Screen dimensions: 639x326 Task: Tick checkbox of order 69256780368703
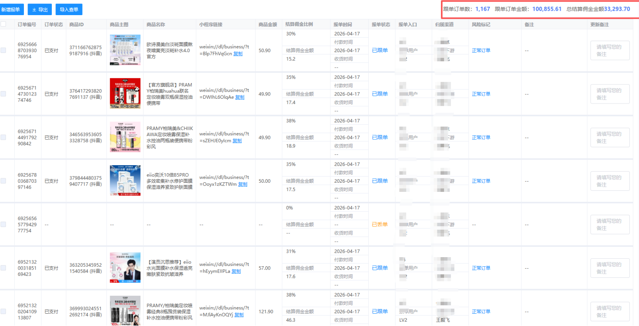[x=4, y=181]
